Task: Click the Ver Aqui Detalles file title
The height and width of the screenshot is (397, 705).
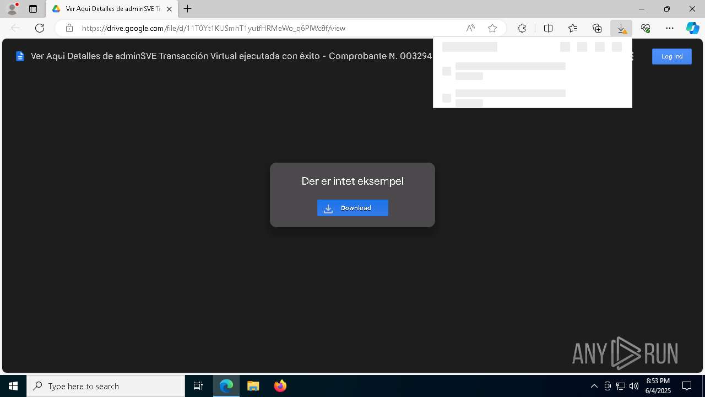Action: point(231,56)
